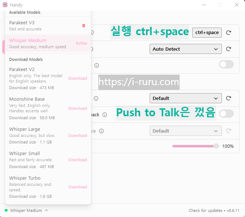Open the Auto Detect language dropdown

[185, 49]
